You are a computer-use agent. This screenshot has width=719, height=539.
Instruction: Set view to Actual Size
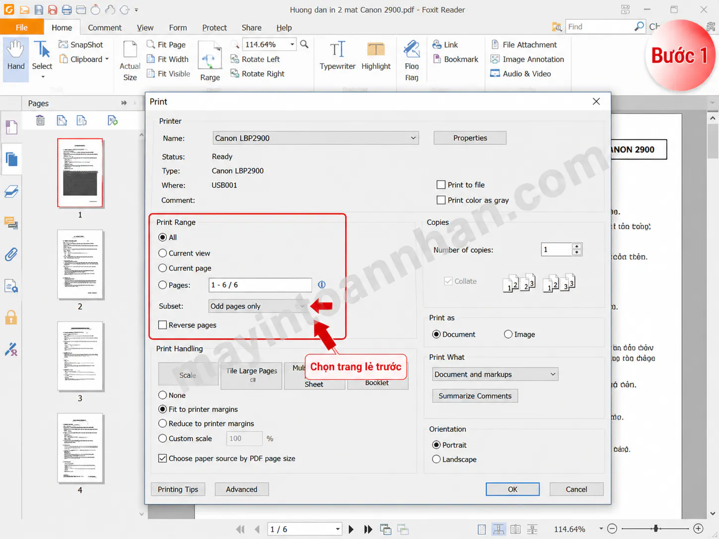tap(130, 61)
